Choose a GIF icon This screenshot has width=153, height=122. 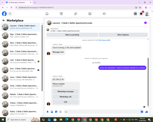tap(61, 112)
